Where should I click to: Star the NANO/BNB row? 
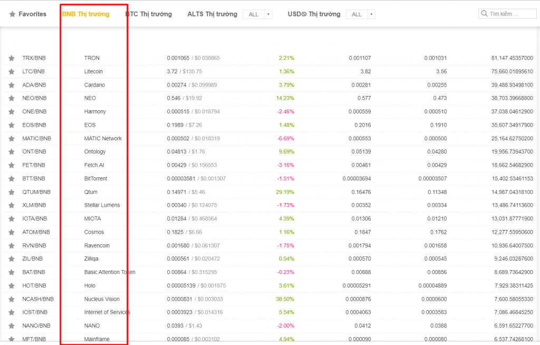[12, 325]
